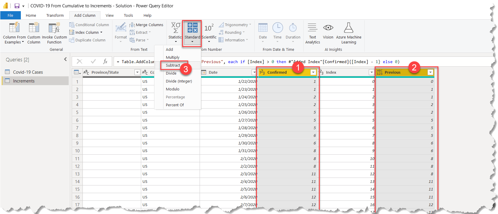The width and height of the screenshot is (498, 214).
Task: Open the Quick Access Toolbar dropdown
Action: (x=23, y=6)
